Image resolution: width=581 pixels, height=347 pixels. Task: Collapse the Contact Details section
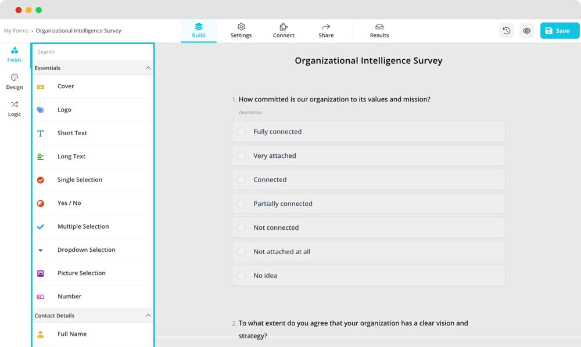148,316
